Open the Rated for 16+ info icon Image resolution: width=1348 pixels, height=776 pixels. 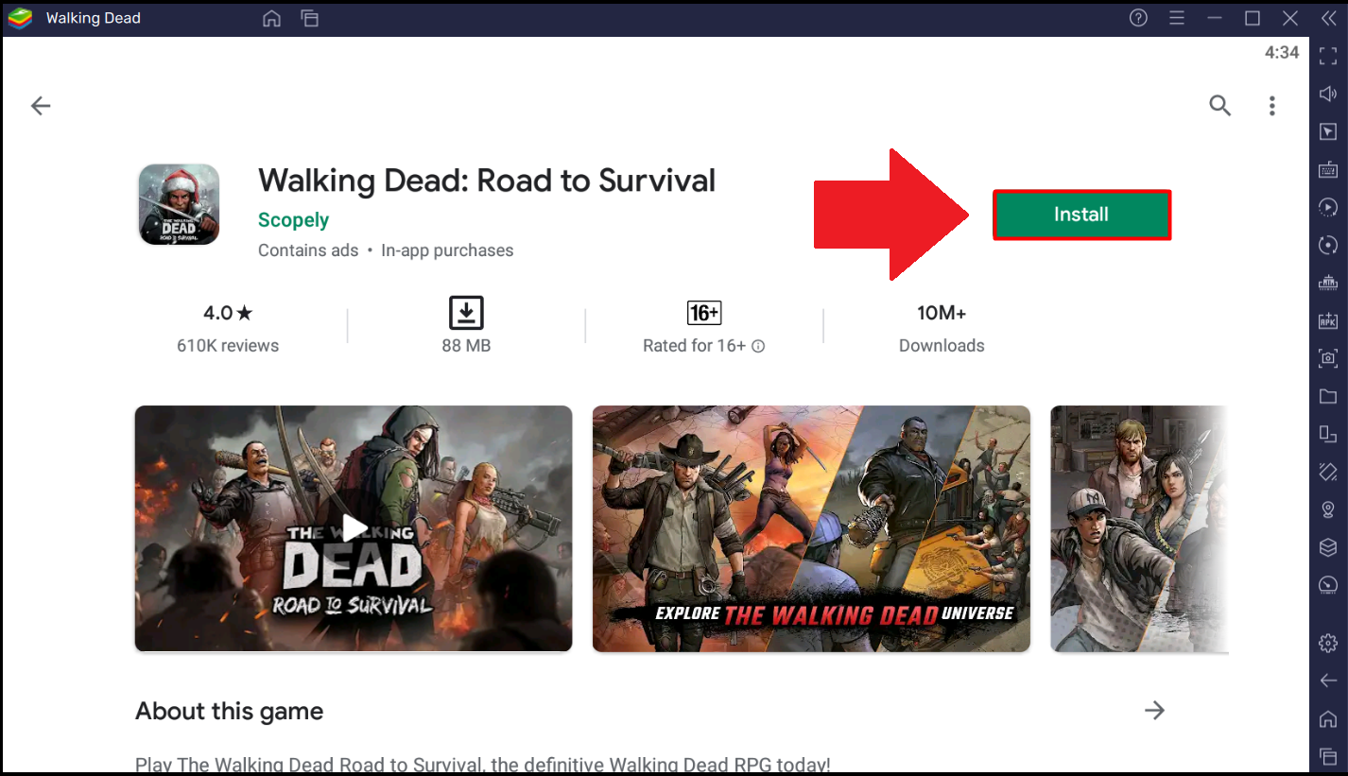pyautogui.click(x=758, y=346)
